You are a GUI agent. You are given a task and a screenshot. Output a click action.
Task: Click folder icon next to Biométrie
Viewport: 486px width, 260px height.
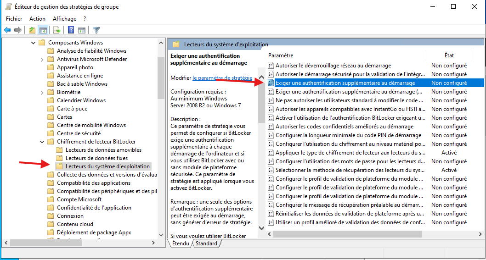point(51,92)
